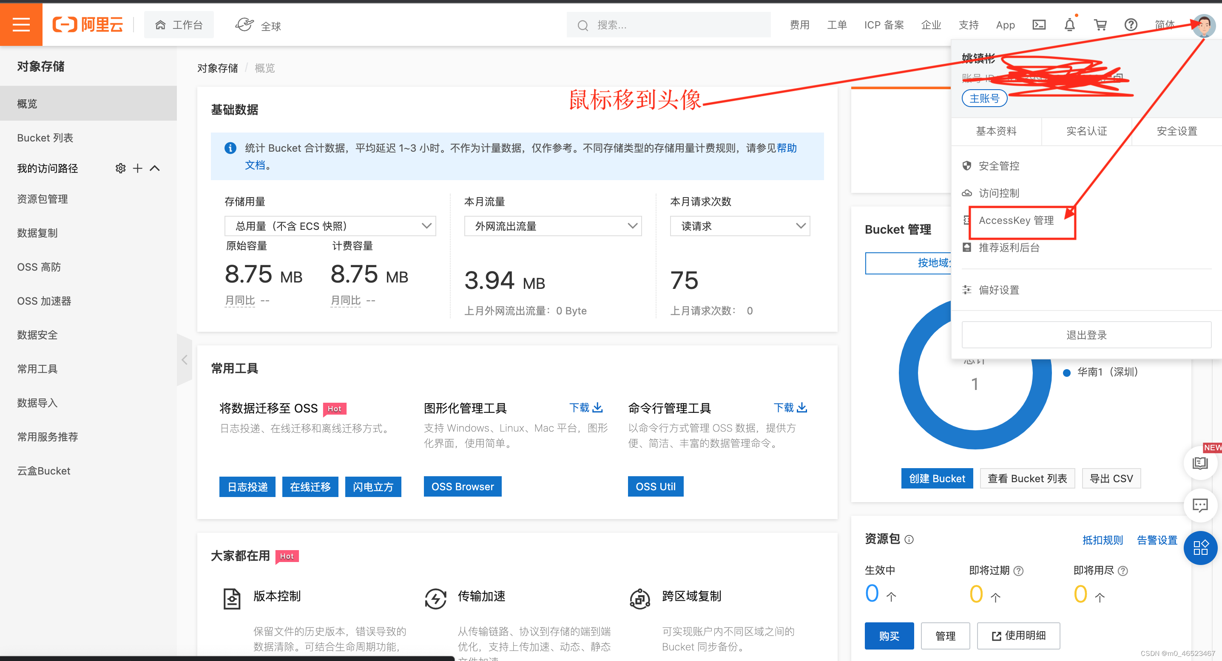The image size is (1222, 661).
Task: Click 偏好设置 sliders icon
Action: (x=967, y=290)
